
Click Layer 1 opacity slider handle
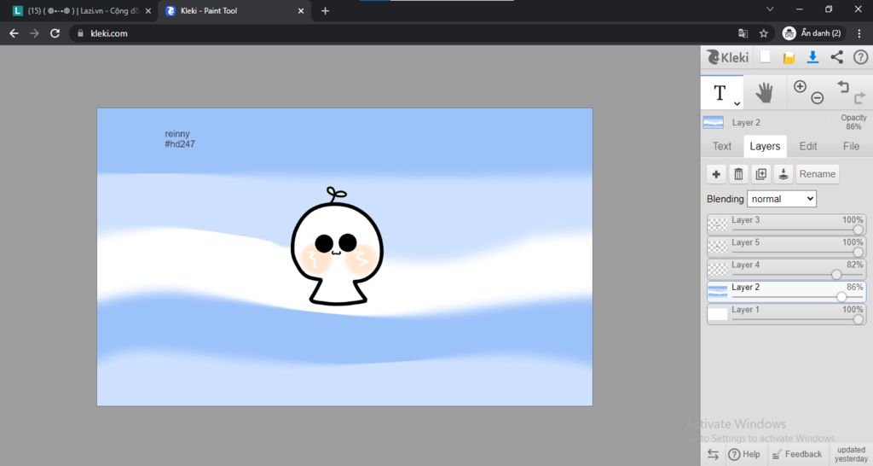(858, 319)
